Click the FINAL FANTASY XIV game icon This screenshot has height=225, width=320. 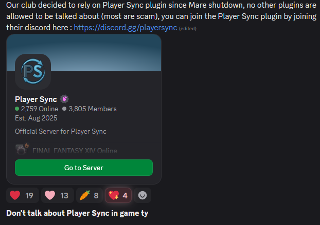22,149
